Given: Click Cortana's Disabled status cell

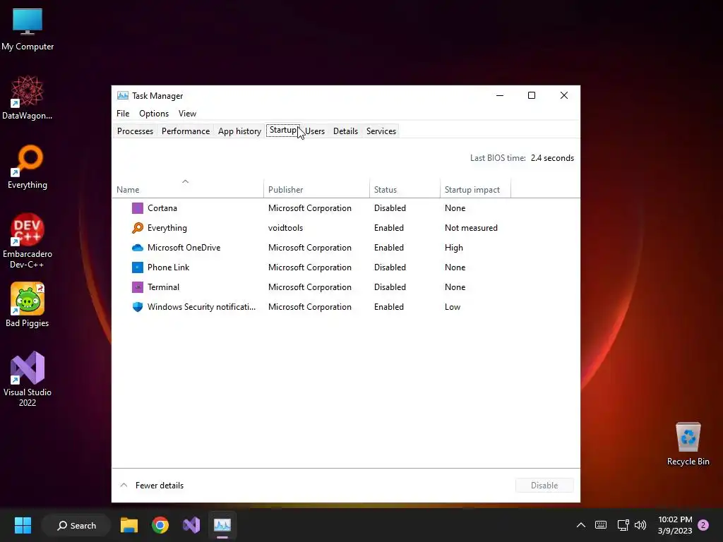Looking at the screenshot, I should [x=390, y=208].
